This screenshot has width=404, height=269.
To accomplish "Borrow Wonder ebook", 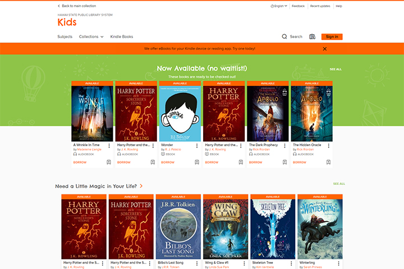I will 168,163.
